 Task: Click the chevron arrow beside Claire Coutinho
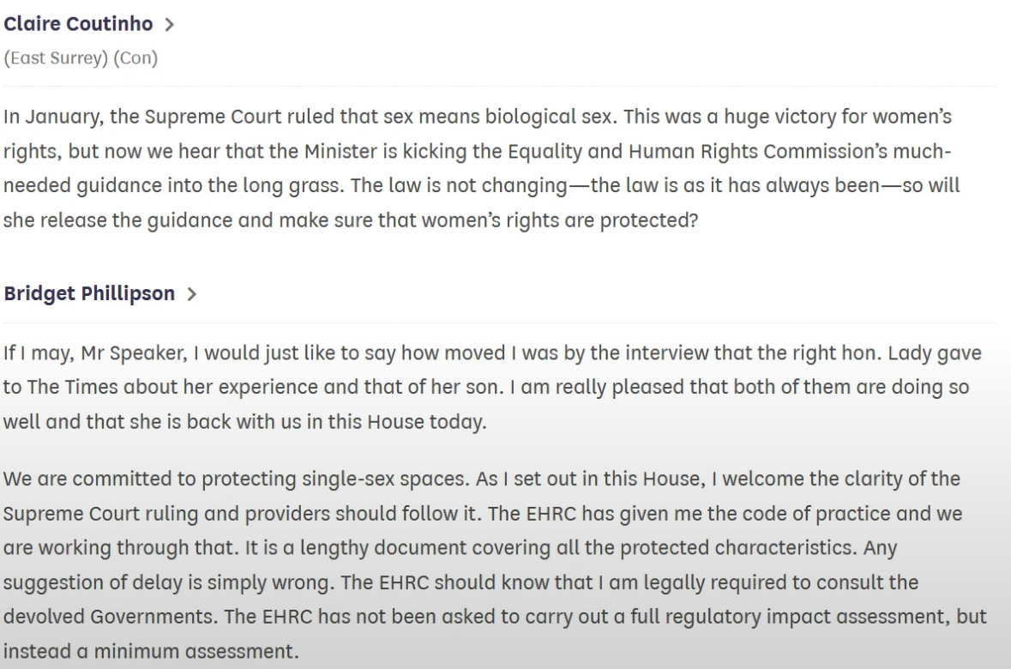click(x=169, y=25)
